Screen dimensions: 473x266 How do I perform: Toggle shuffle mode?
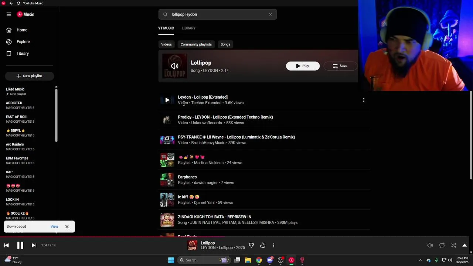[454, 245]
